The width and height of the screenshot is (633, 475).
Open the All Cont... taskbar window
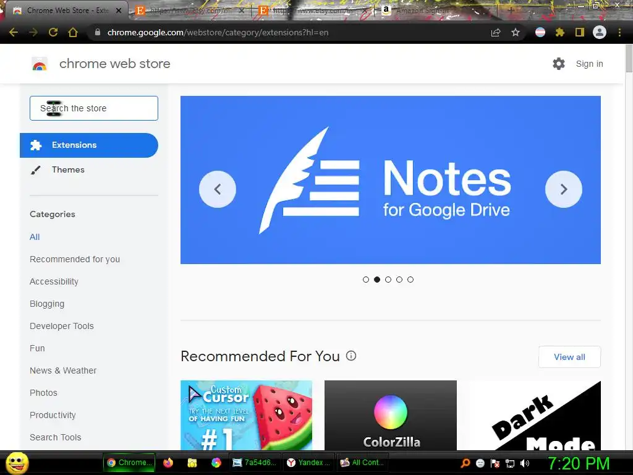coord(362,463)
